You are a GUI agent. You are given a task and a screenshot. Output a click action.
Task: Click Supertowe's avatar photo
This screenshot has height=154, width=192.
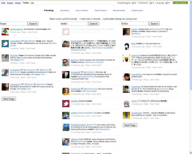(x=126, y=89)
